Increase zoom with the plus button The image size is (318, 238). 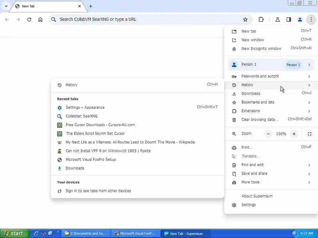coord(294,134)
